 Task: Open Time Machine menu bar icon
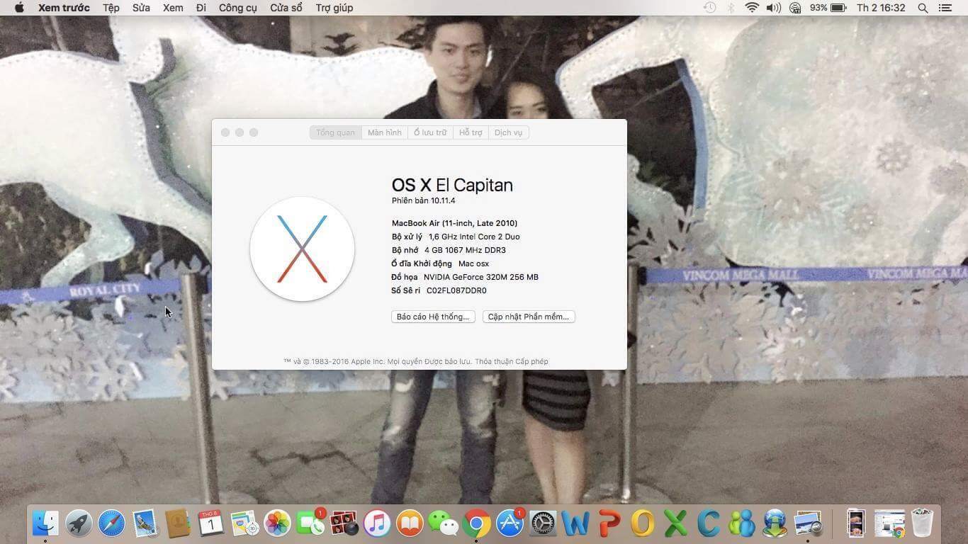click(x=709, y=8)
